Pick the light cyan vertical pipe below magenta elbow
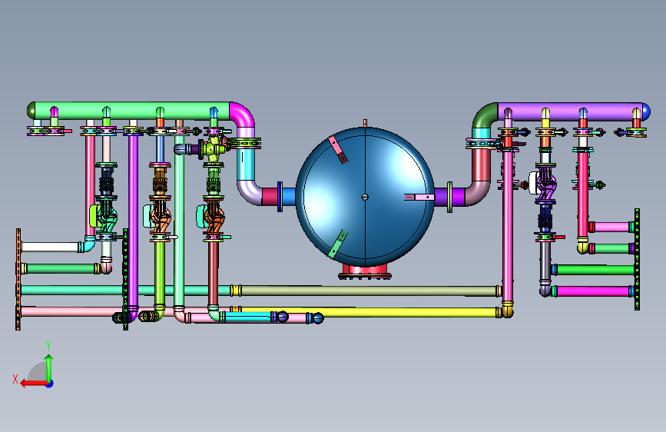 pos(246,164)
